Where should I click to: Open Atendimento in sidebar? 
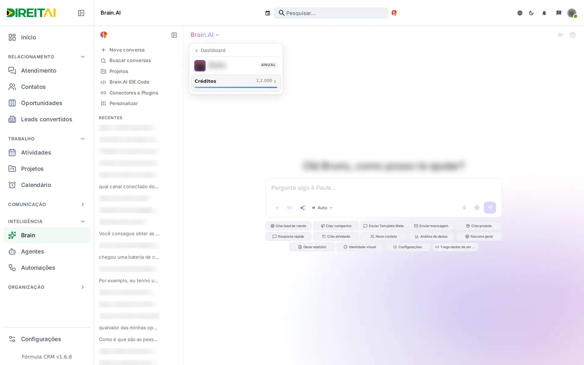(x=47, y=71)
